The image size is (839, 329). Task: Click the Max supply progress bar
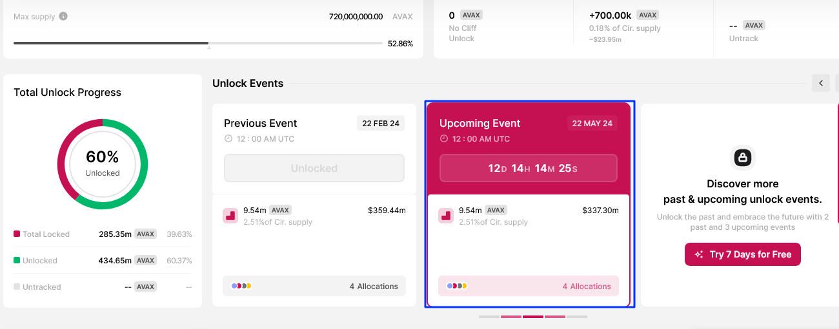click(197, 43)
